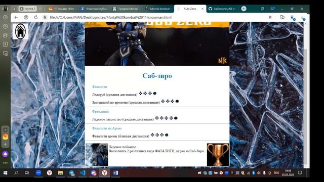Viewport: 324px width, 182px height.
Task: Bookmark this page with the bookmark icon
Action: (x=270, y=18)
